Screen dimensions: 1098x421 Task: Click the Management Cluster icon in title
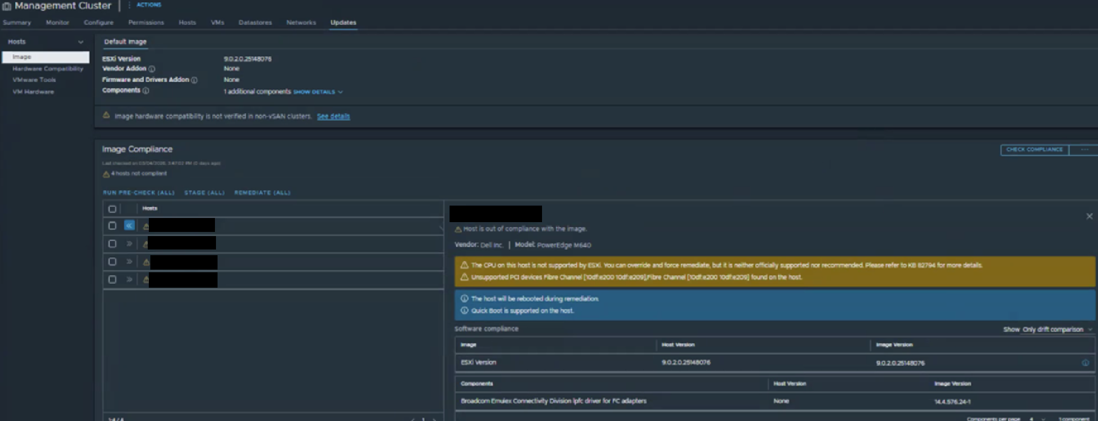point(7,6)
